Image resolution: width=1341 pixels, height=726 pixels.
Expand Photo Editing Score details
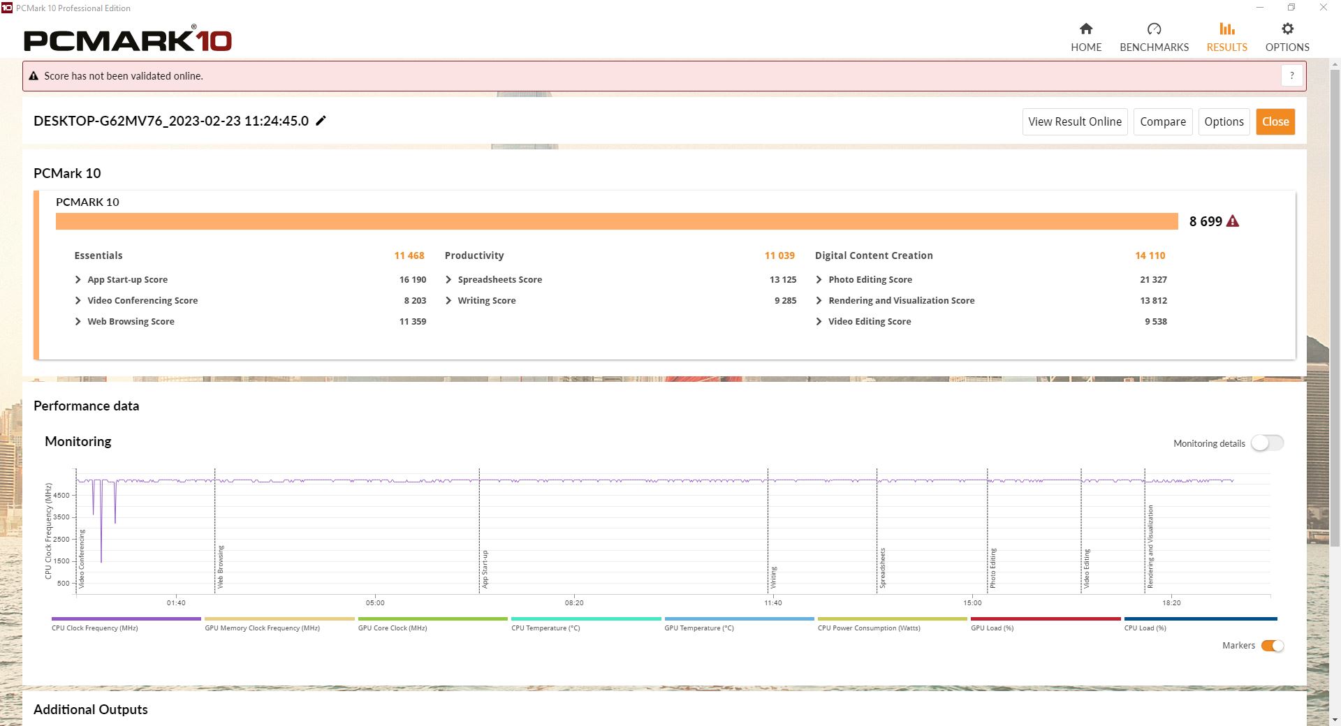tap(819, 279)
